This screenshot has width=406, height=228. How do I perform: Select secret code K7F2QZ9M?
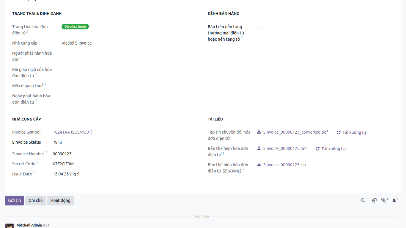(63, 164)
